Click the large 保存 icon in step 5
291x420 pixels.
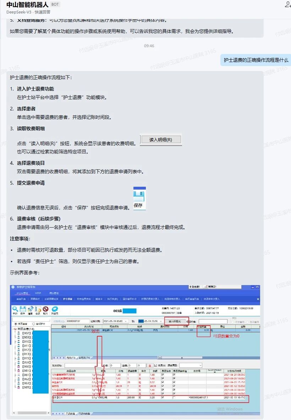[x=139, y=198]
